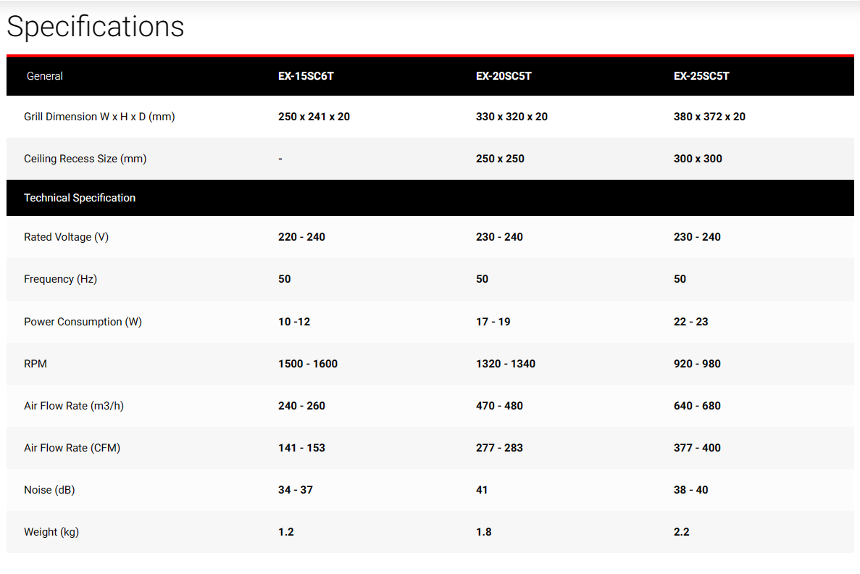The image size is (860, 574).
Task: Click the Ceiling Recess Size row label
Action: [85, 159]
